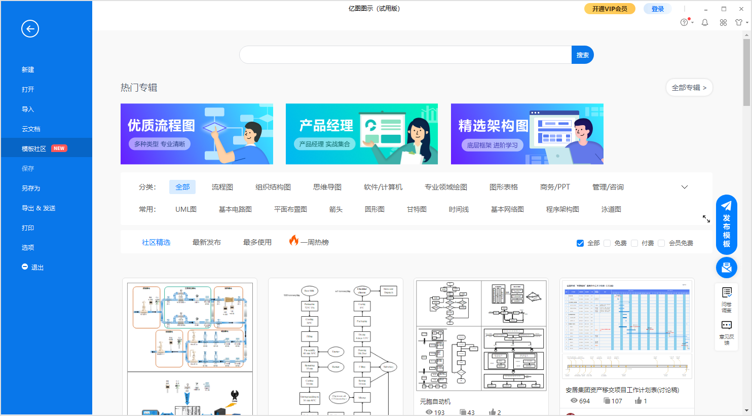
Task: Open the 安居集团资产移交 Gantt template thumbnail
Action: pyautogui.click(x=627, y=330)
